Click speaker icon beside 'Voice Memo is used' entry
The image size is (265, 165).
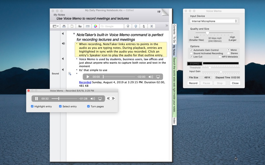(x=63, y=59)
